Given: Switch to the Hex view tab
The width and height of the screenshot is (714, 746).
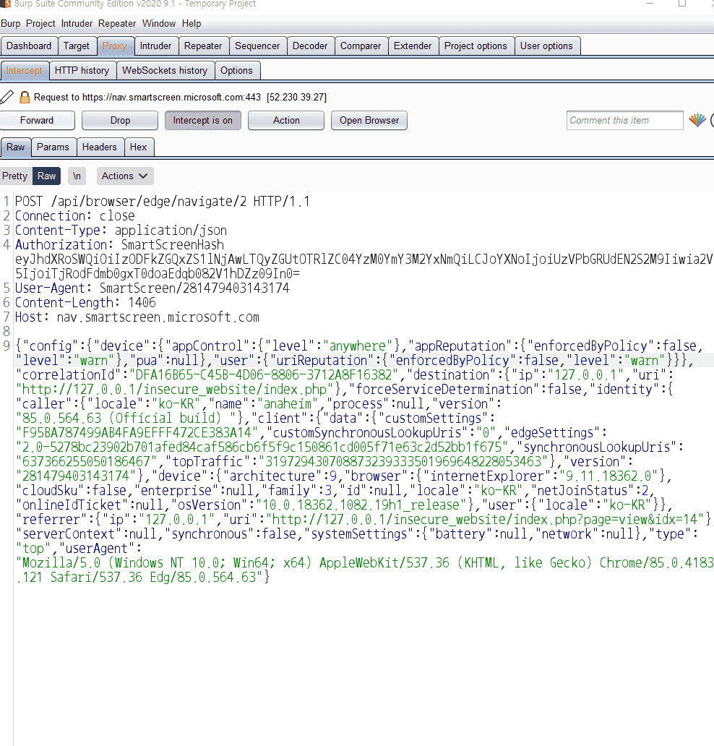Looking at the screenshot, I should pos(138,147).
